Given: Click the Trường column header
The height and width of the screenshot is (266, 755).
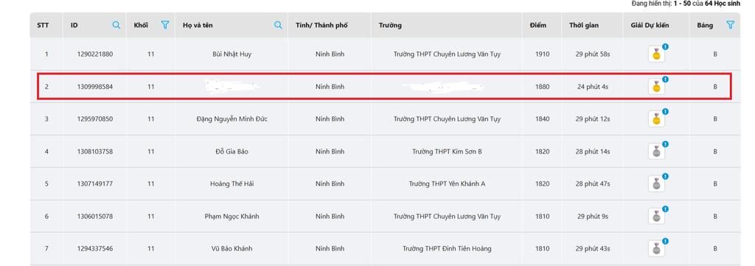Looking at the screenshot, I should coord(390,26).
